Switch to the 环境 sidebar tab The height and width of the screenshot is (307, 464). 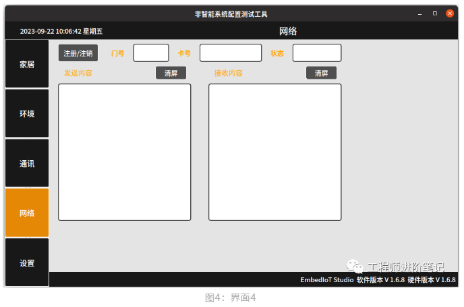(x=27, y=114)
